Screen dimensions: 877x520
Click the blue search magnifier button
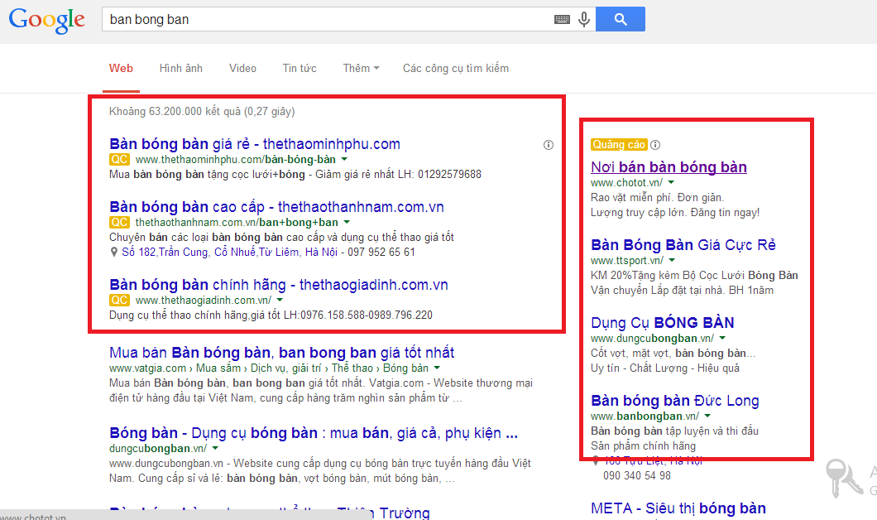pyautogui.click(x=620, y=18)
